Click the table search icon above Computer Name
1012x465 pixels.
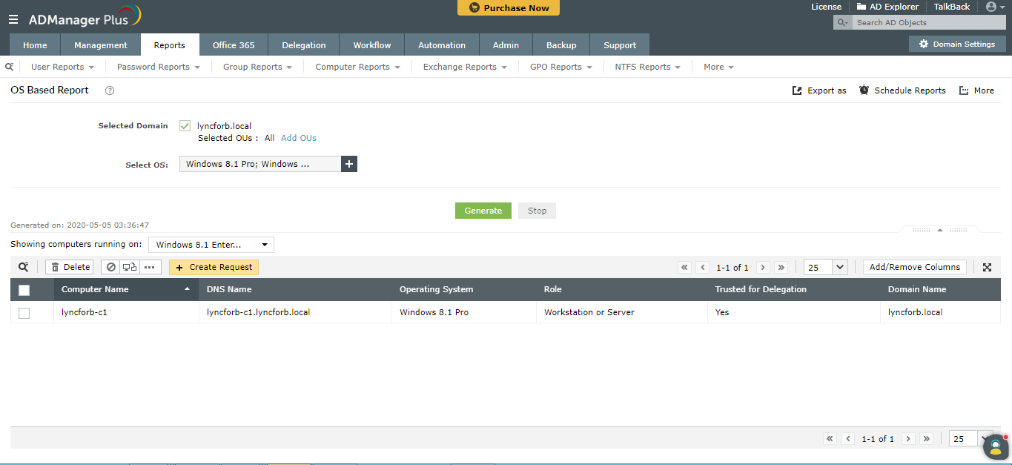pyautogui.click(x=24, y=267)
